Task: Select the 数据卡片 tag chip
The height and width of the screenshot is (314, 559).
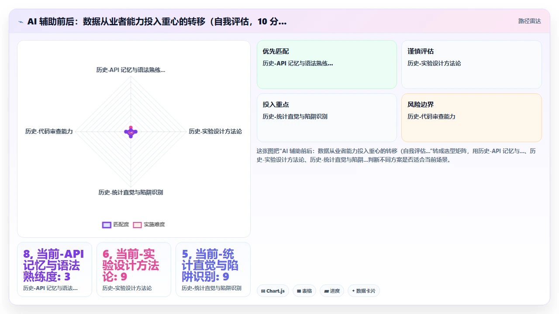Action: pyautogui.click(x=364, y=291)
